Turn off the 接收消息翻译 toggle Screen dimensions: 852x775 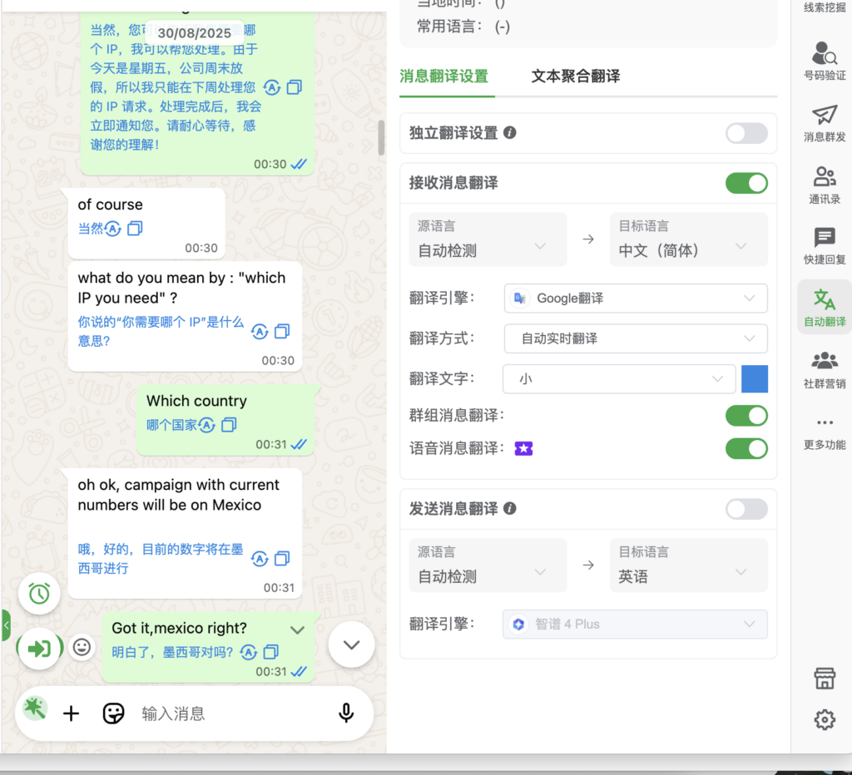[x=745, y=183]
